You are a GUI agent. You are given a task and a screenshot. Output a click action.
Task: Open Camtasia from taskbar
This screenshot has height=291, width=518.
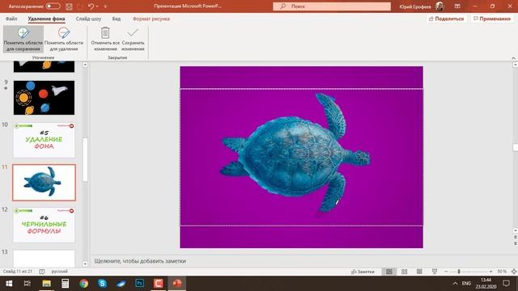(159, 284)
